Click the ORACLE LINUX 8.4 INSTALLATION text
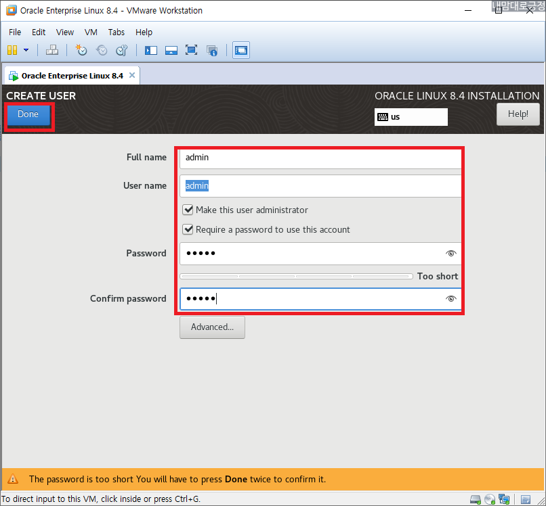546x506 pixels. 457,96
